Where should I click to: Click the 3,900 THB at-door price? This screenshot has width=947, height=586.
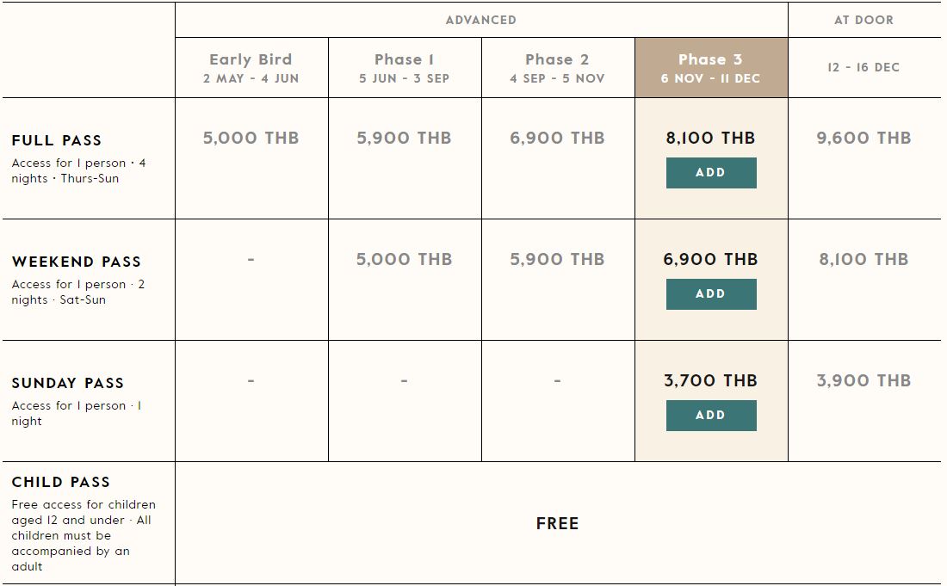[x=863, y=380]
